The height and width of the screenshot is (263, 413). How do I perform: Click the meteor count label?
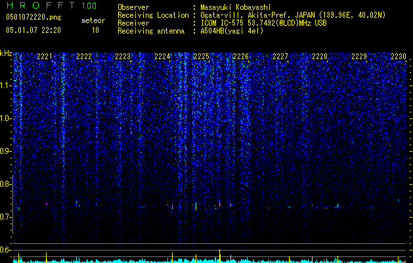pyautogui.click(x=93, y=20)
